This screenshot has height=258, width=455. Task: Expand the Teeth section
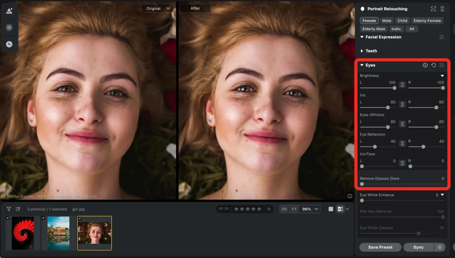[370, 50]
